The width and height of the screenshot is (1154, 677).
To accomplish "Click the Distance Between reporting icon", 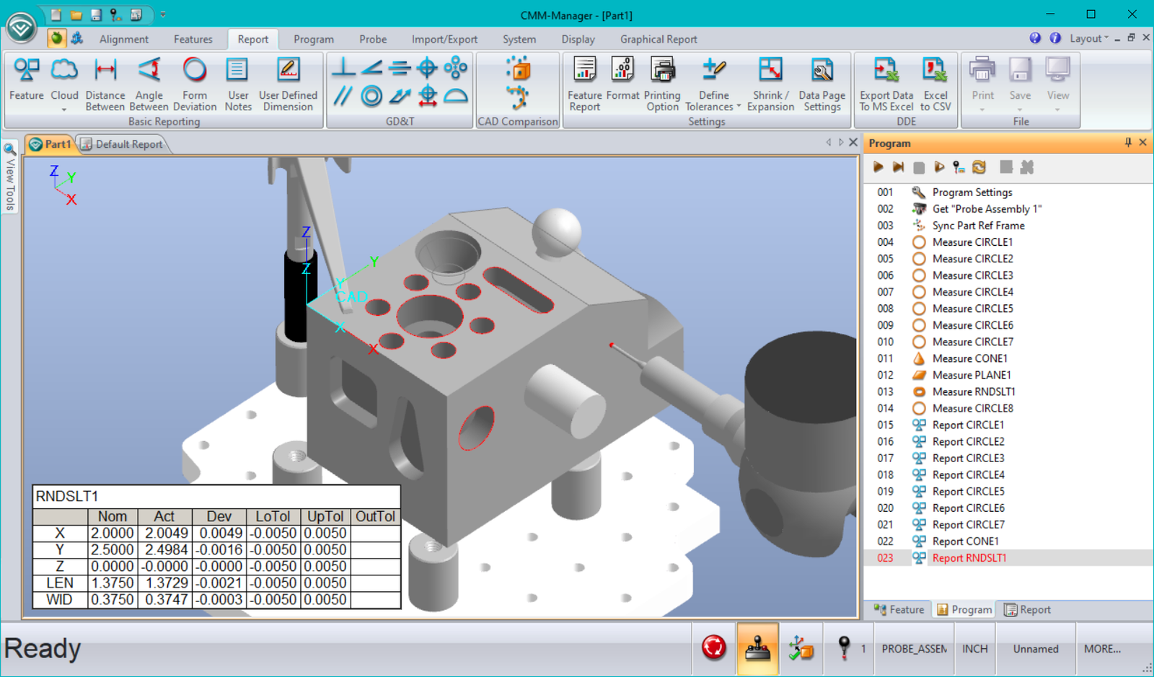I will click(x=105, y=83).
